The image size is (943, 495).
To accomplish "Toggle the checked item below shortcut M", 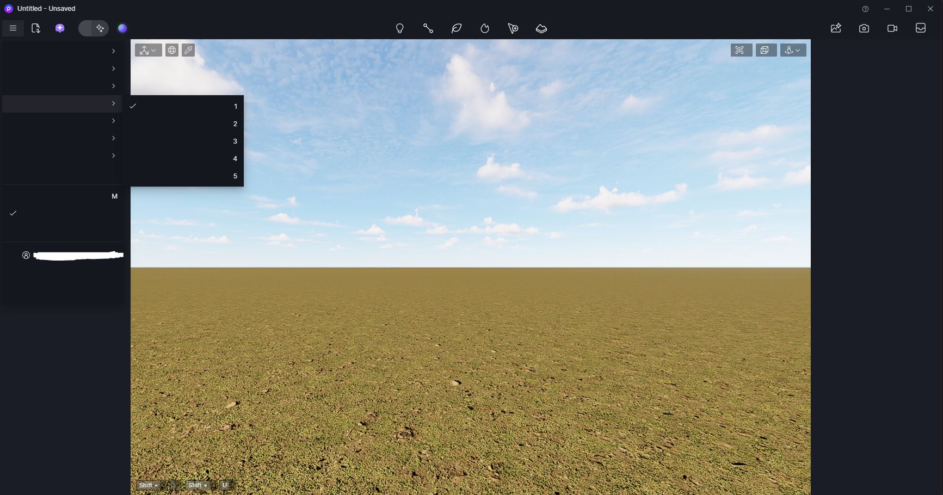I will coord(62,213).
